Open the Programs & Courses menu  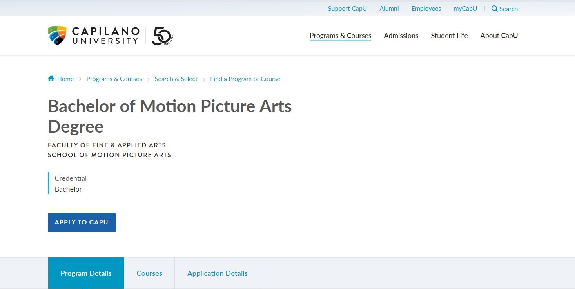pyautogui.click(x=340, y=36)
